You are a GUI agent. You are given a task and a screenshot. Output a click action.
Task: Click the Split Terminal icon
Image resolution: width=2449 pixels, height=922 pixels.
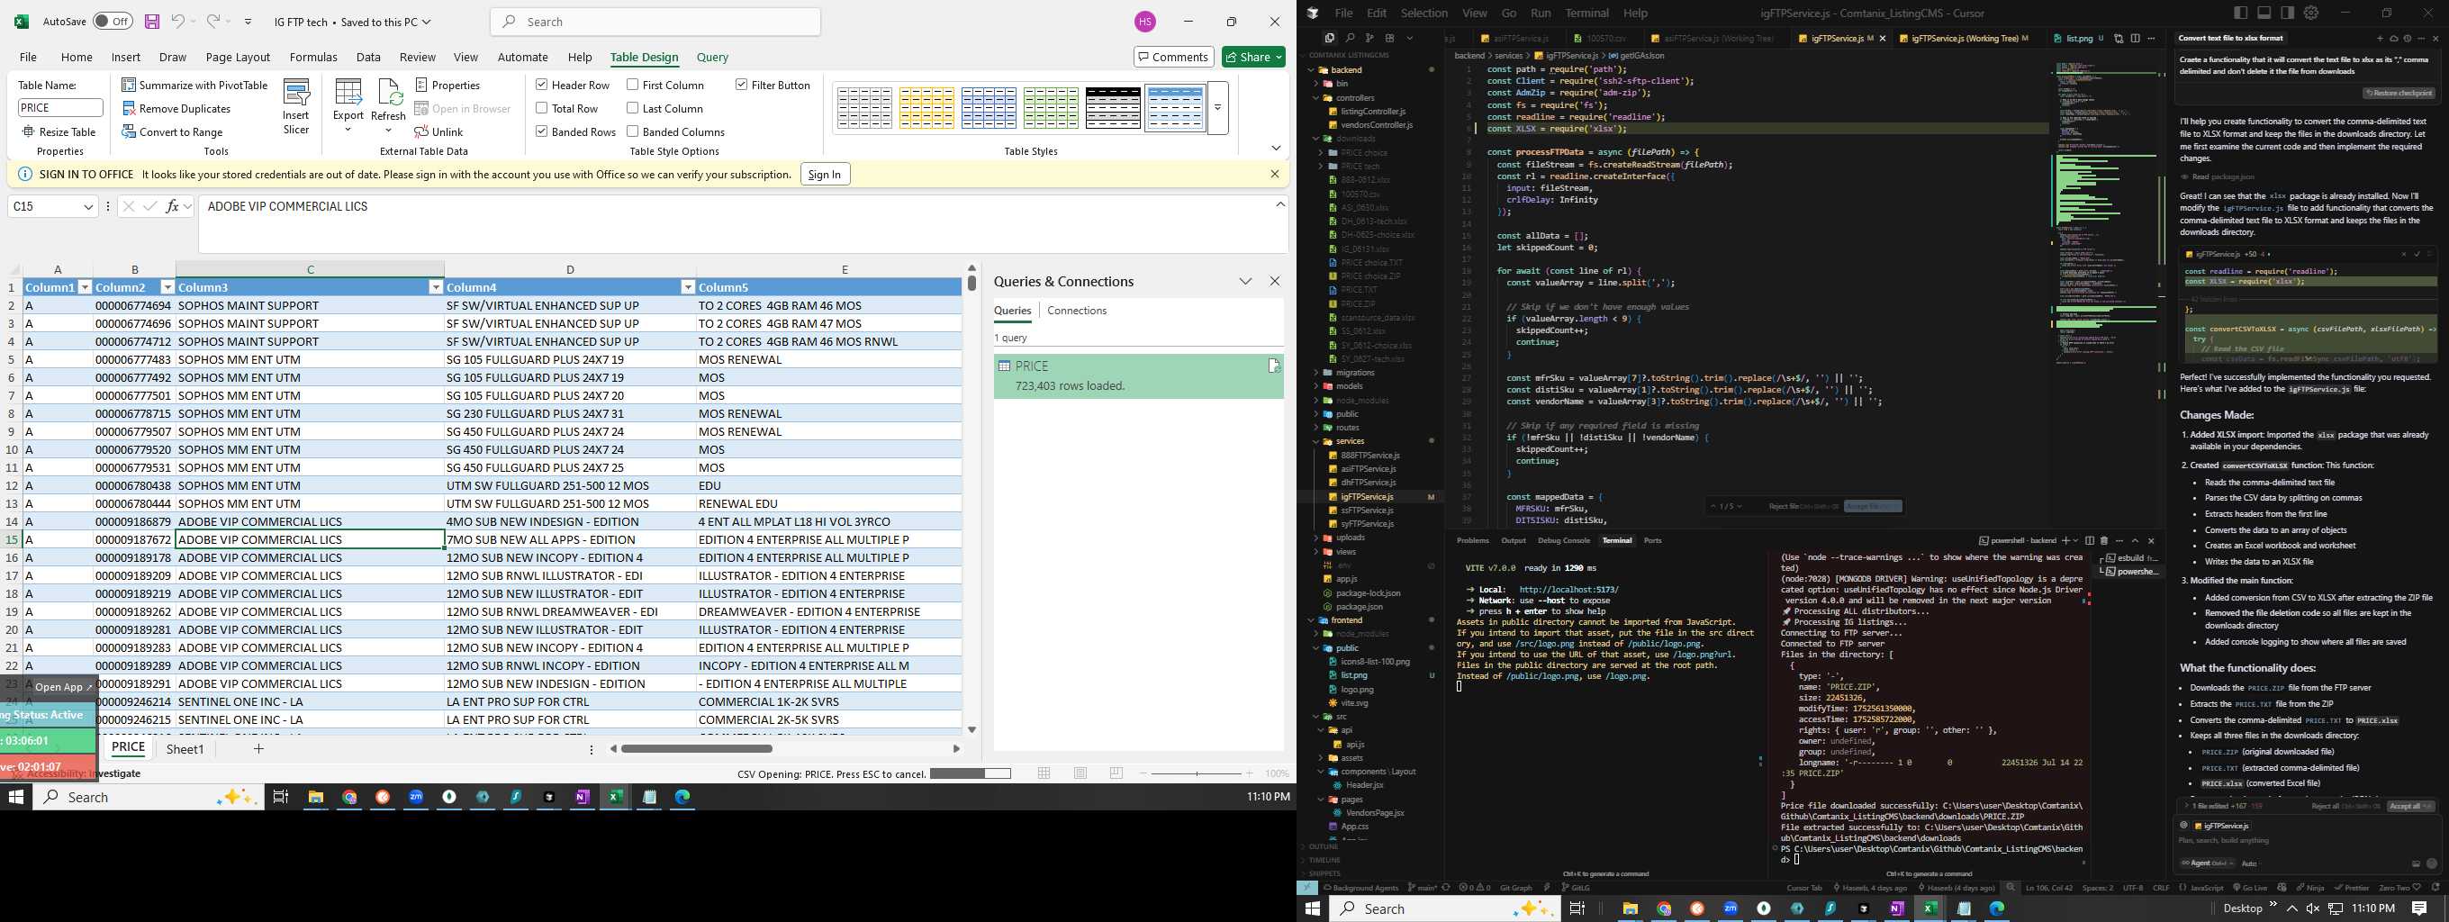click(x=2090, y=540)
